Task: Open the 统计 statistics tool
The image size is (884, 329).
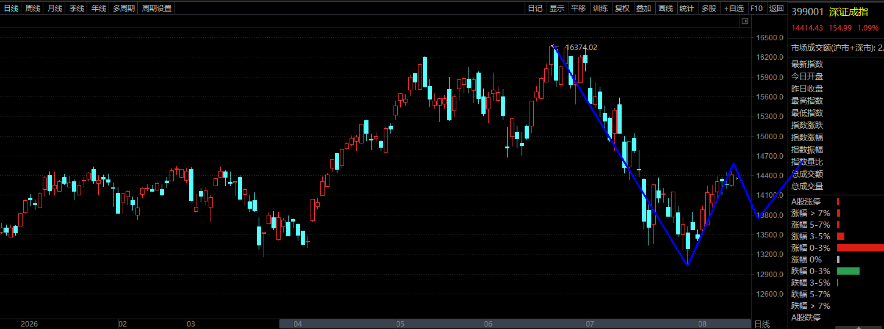Action: pyautogui.click(x=687, y=8)
